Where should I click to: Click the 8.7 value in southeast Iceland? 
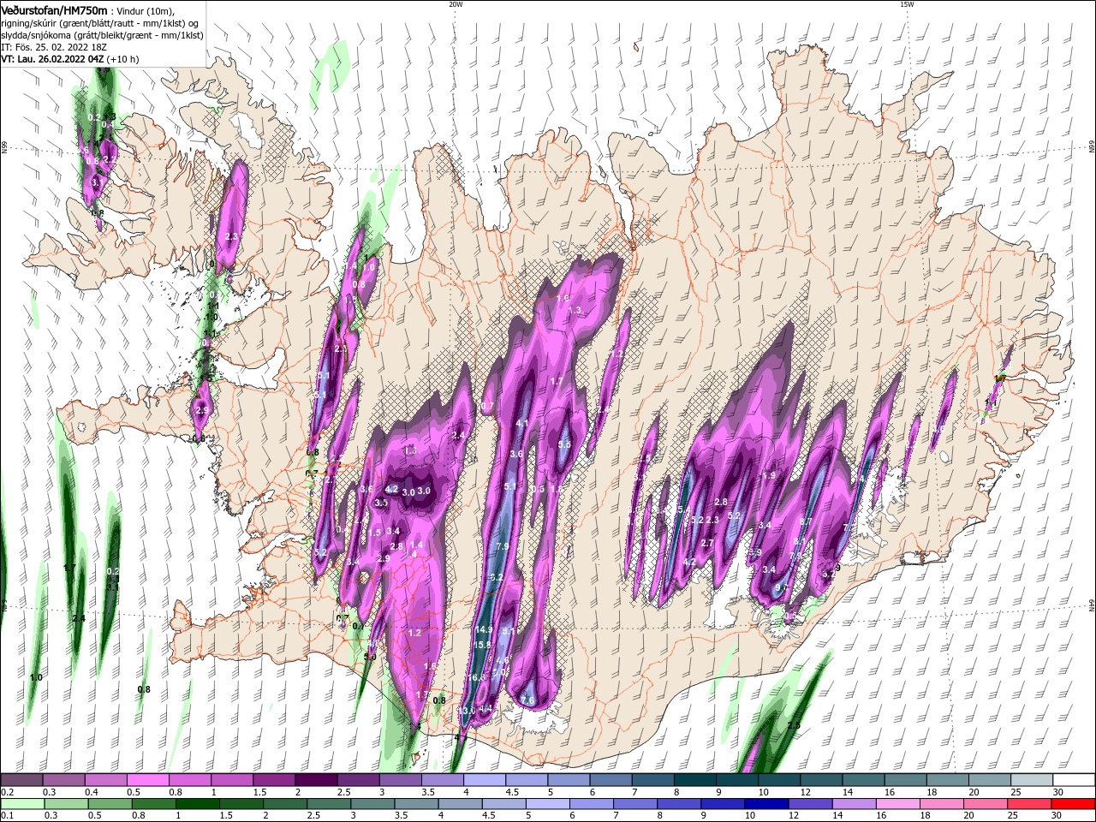coord(805,521)
